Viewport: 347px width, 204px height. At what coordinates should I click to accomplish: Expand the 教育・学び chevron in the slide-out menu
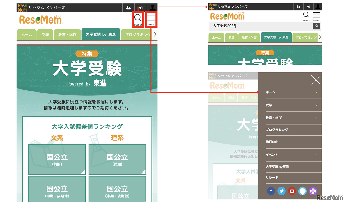tap(316, 118)
